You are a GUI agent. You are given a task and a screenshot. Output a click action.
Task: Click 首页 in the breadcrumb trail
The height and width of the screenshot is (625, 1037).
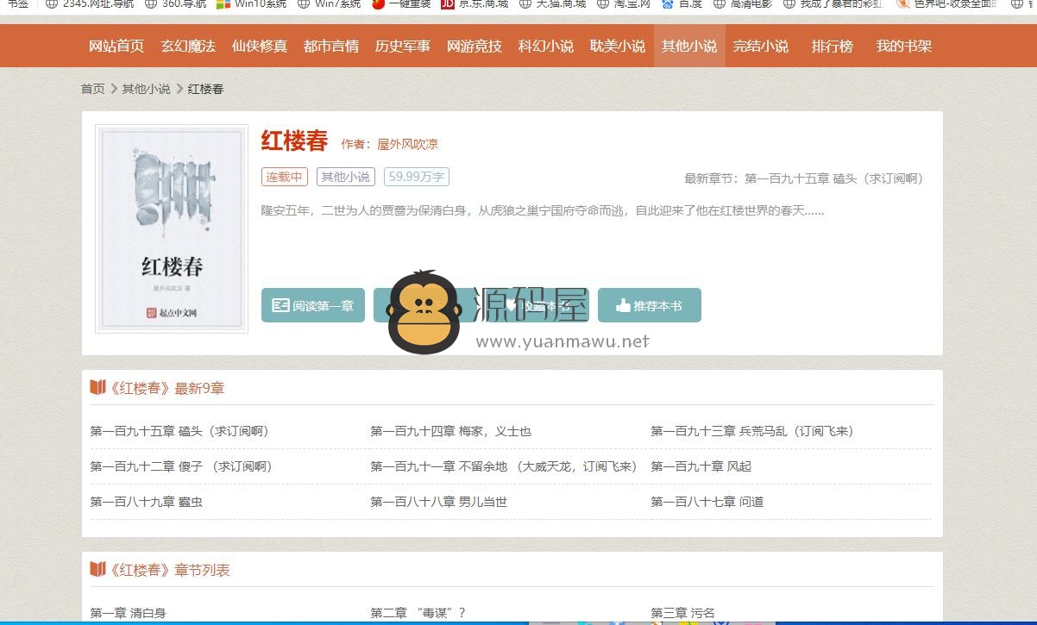point(93,89)
